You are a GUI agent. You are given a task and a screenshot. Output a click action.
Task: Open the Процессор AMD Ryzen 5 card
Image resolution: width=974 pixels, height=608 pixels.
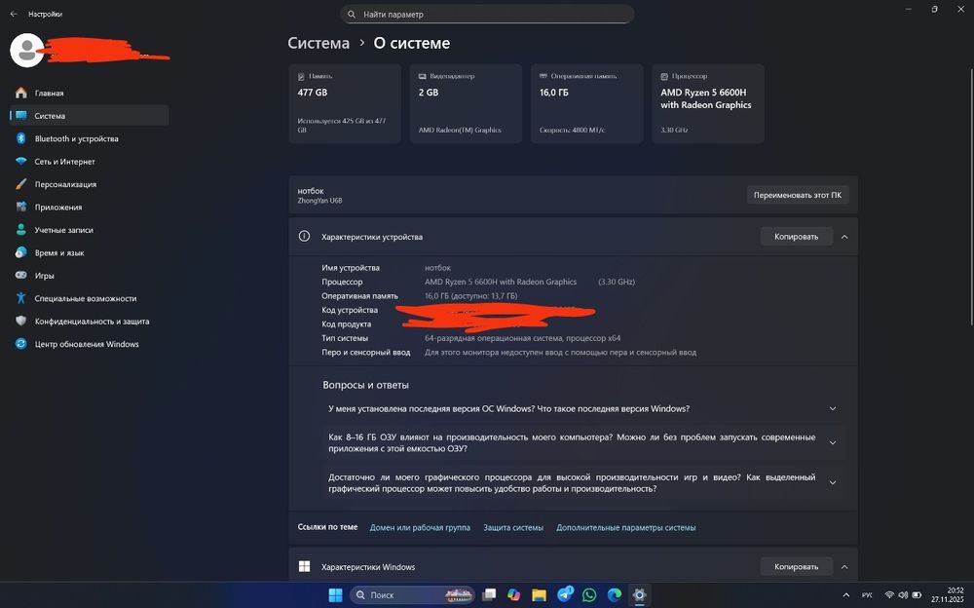(x=708, y=103)
